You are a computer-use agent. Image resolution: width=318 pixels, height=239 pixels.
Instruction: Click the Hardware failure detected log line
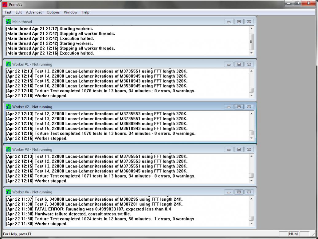pyautogui.click(x=69, y=214)
